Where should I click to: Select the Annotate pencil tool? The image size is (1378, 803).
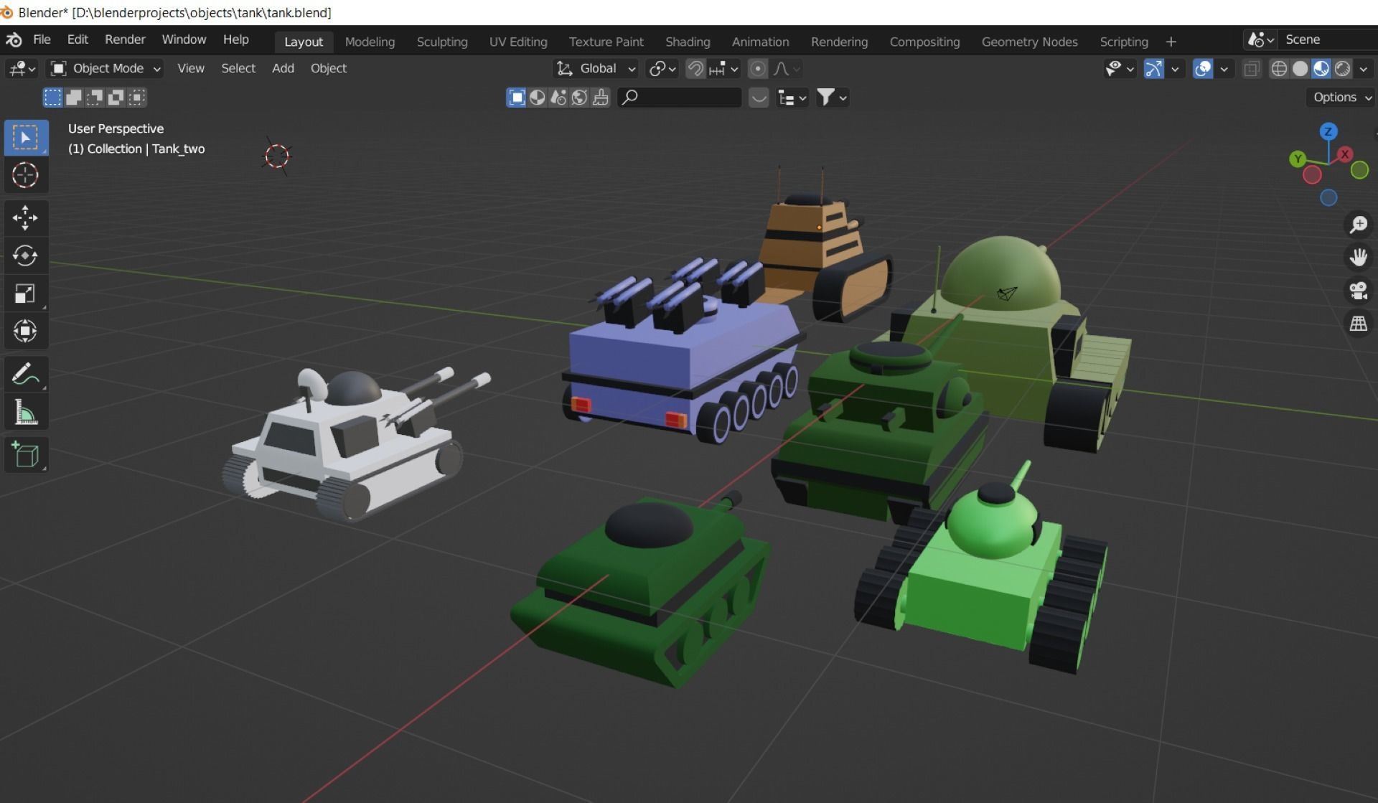click(x=26, y=374)
